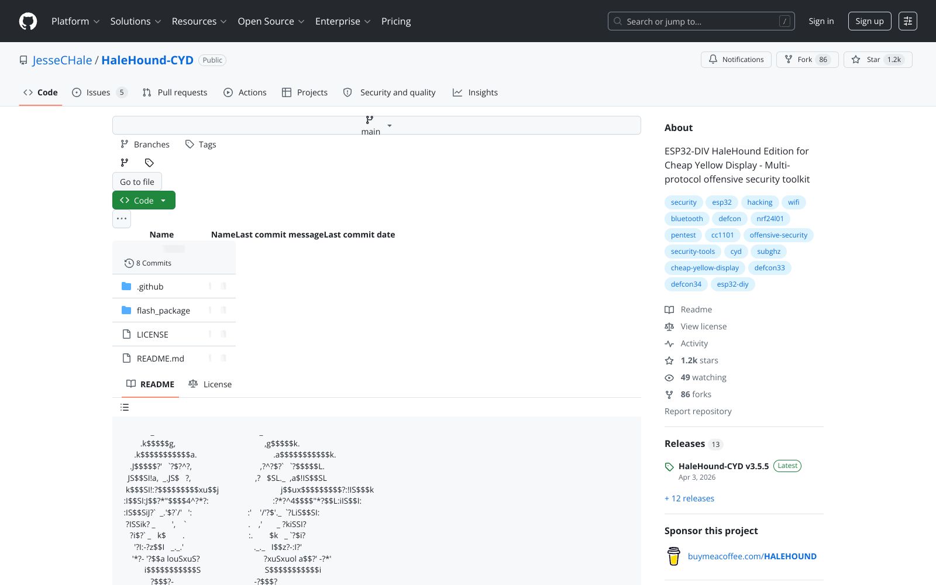936x585 pixels.
Task: Click the security topic tag
Action: [684, 202]
